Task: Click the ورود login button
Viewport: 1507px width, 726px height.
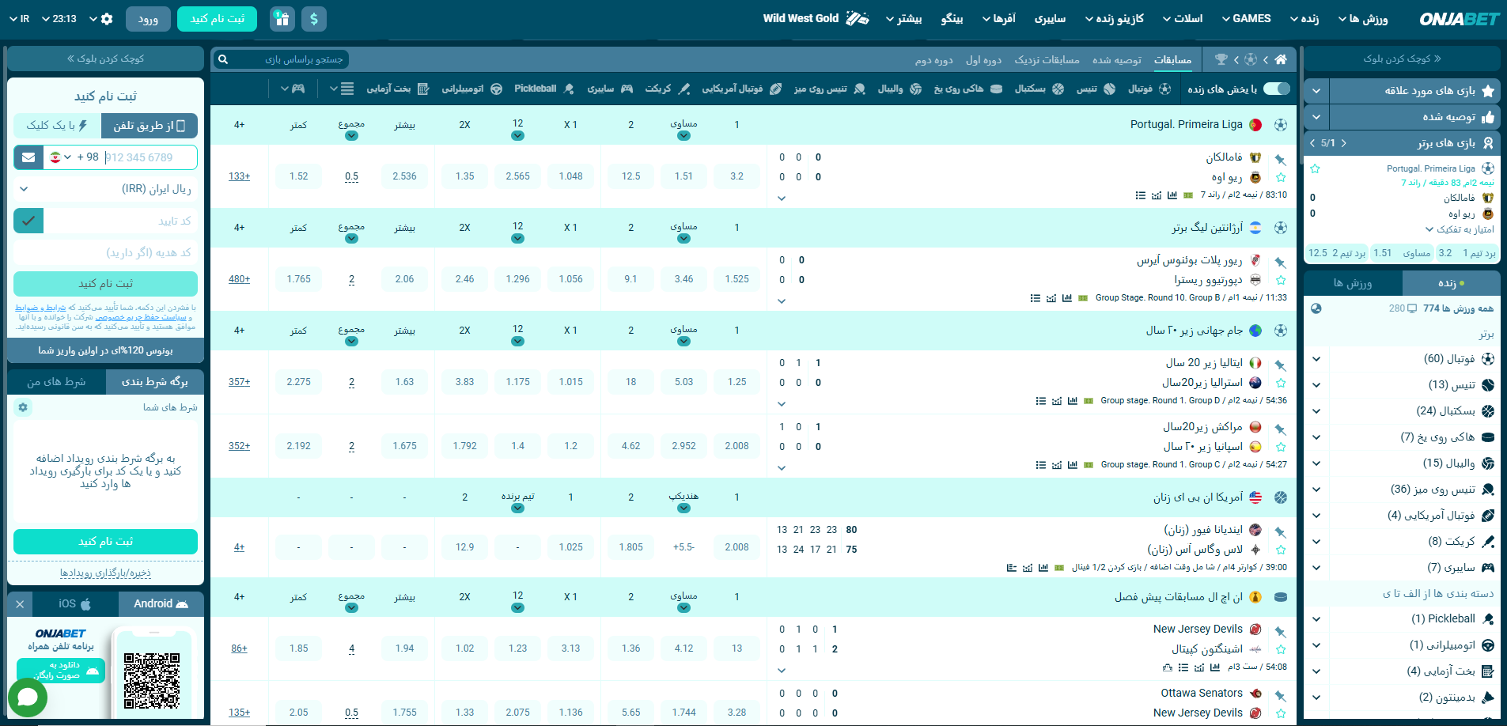Action: pyautogui.click(x=148, y=18)
